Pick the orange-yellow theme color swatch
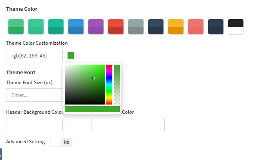The width and height of the screenshot is (255, 160). click(x=176, y=27)
